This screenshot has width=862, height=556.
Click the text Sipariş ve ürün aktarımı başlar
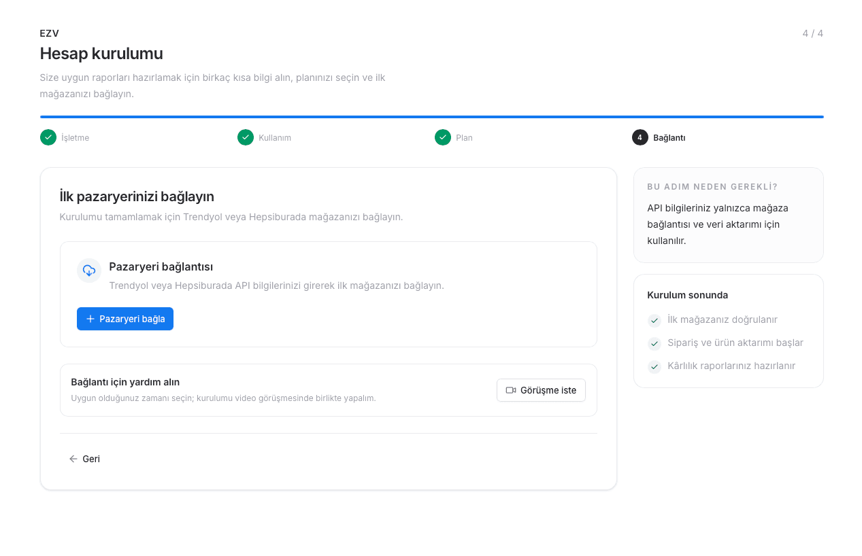coord(735,343)
